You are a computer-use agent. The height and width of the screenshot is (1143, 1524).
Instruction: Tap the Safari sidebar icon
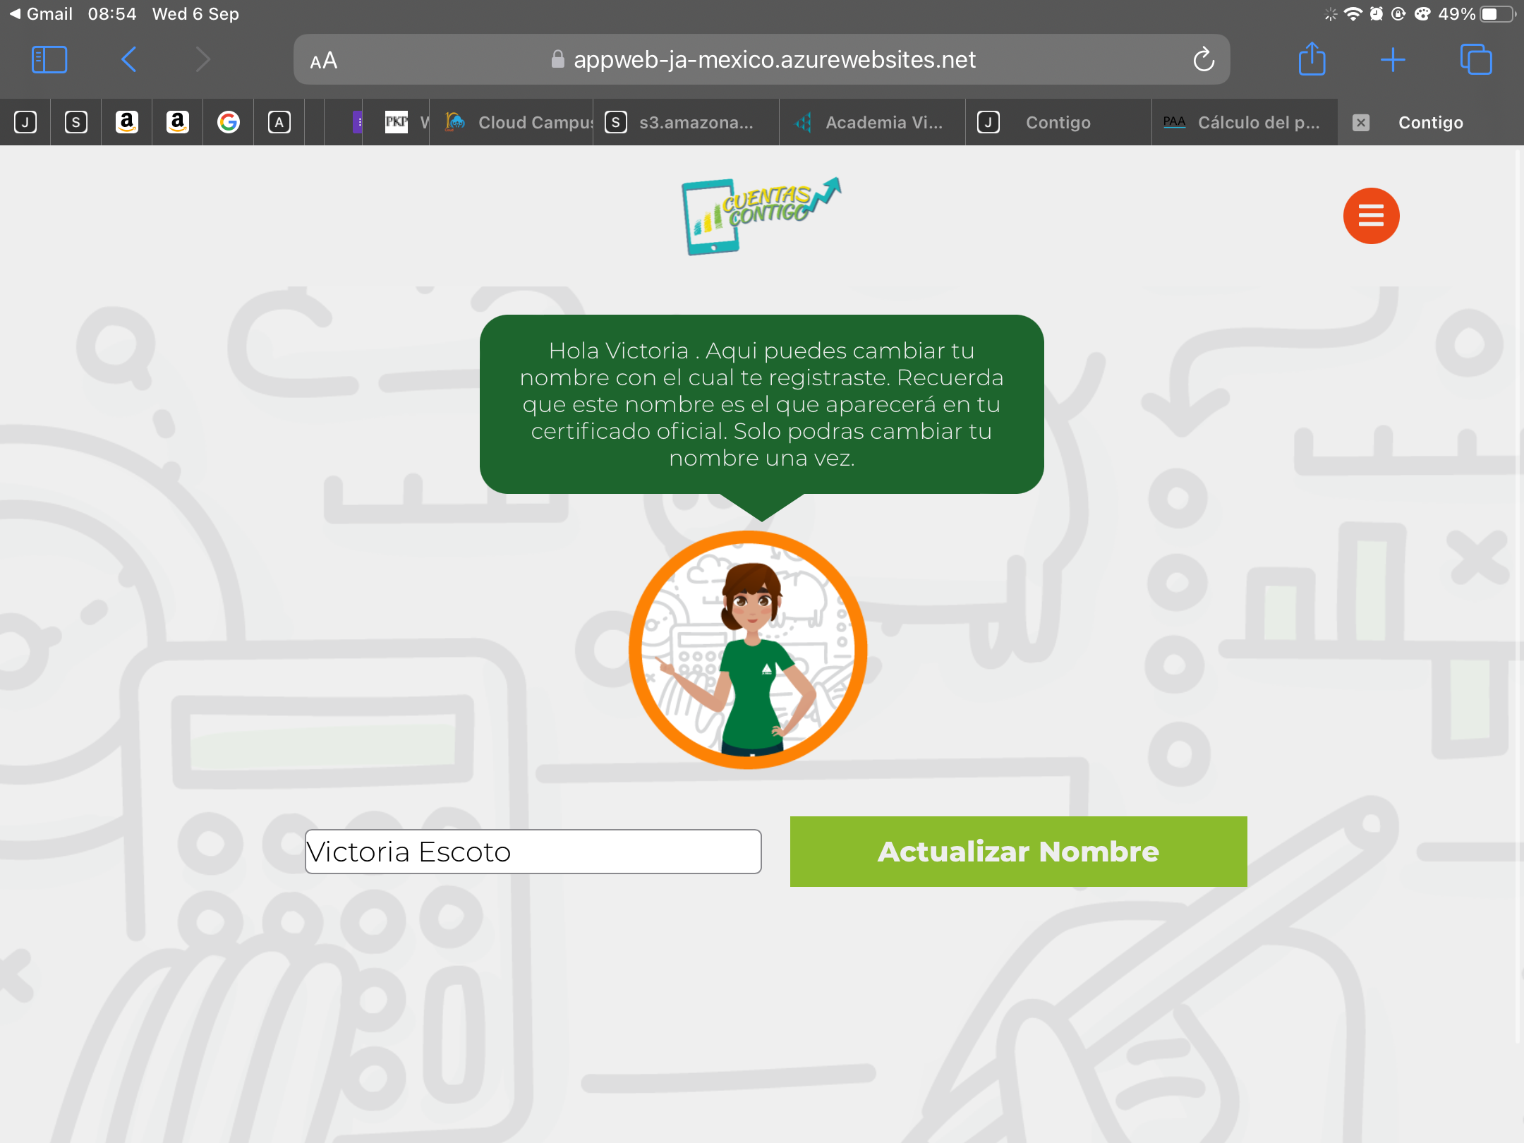point(49,60)
